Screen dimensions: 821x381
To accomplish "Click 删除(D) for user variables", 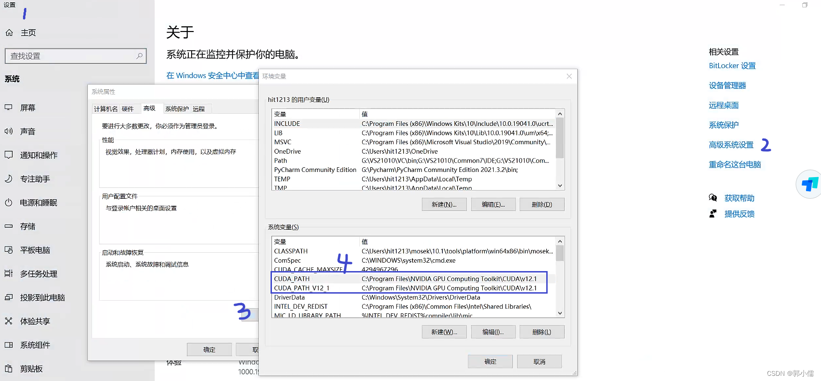I will [x=542, y=204].
